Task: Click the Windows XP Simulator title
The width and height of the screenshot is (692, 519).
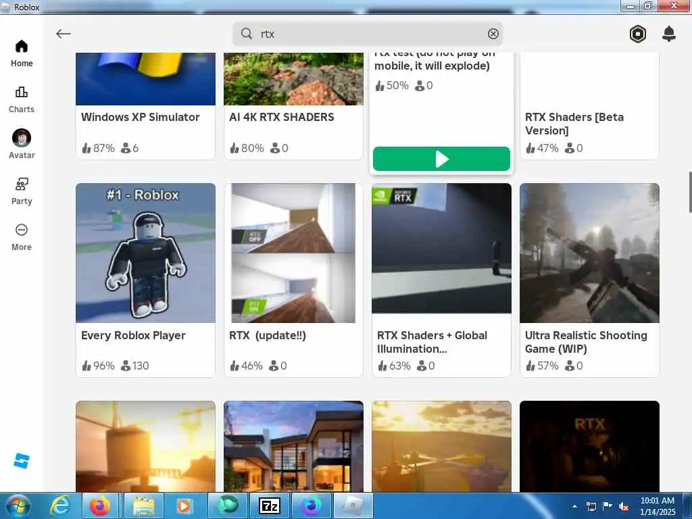Action: (141, 117)
